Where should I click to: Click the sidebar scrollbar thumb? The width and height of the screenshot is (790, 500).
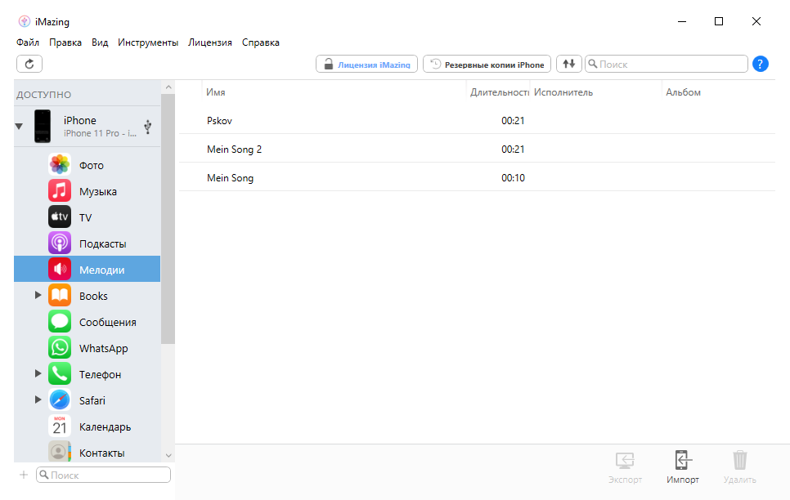pyautogui.click(x=168, y=219)
